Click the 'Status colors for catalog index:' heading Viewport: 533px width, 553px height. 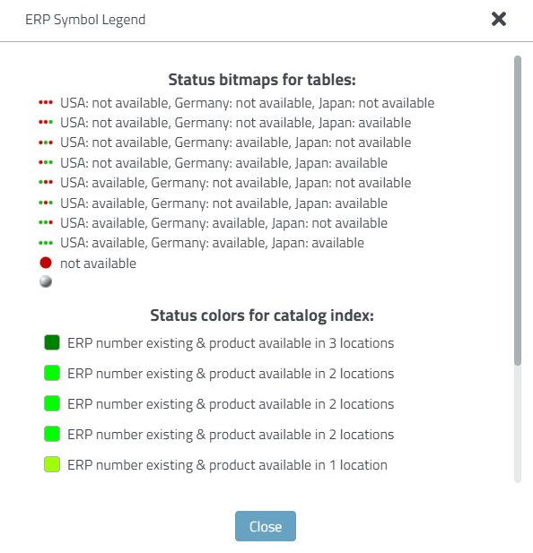tap(262, 315)
